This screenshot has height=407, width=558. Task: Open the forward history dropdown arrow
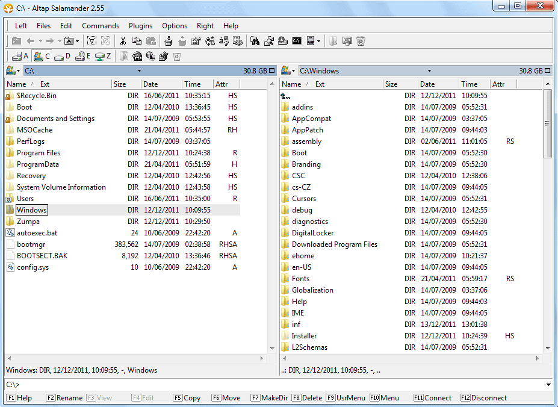coord(60,41)
